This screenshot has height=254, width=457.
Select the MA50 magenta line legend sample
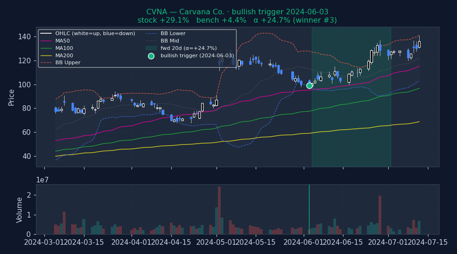tap(46, 41)
